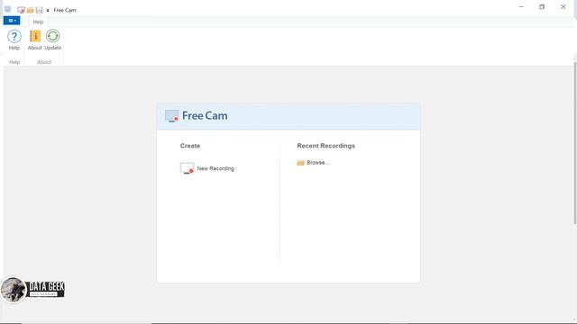Viewport: 577px width, 324px height.
Task: Select the Help ribbon tab
Action: 38,22
